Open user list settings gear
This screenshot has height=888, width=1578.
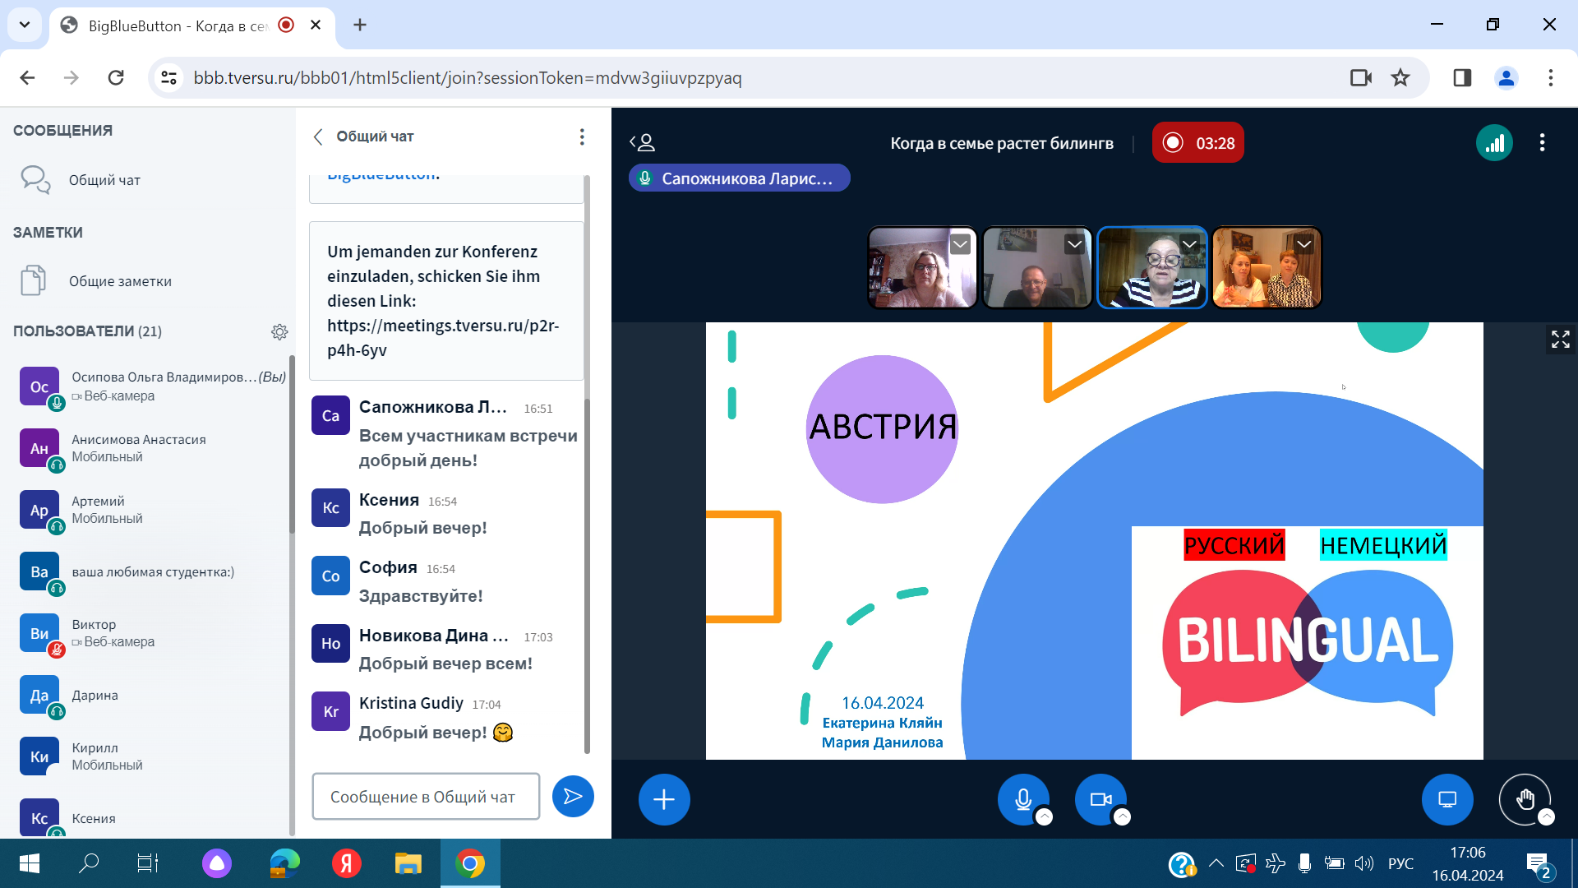coord(279,331)
